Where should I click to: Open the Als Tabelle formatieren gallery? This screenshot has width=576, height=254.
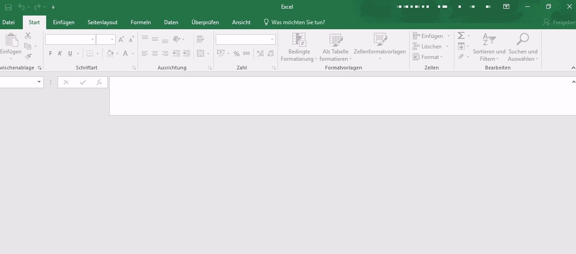tap(336, 48)
